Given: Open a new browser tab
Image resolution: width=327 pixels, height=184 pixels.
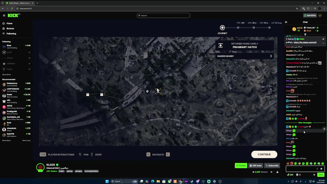Looking at the screenshot, I should coord(37,3).
